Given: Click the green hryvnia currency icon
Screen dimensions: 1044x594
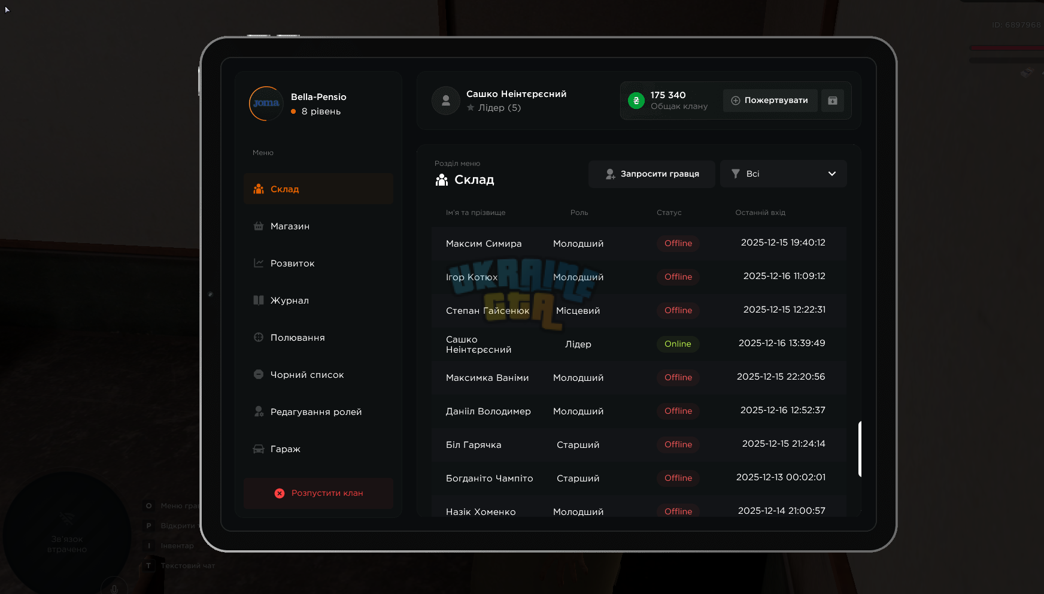Looking at the screenshot, I should [x=636, y=101].
